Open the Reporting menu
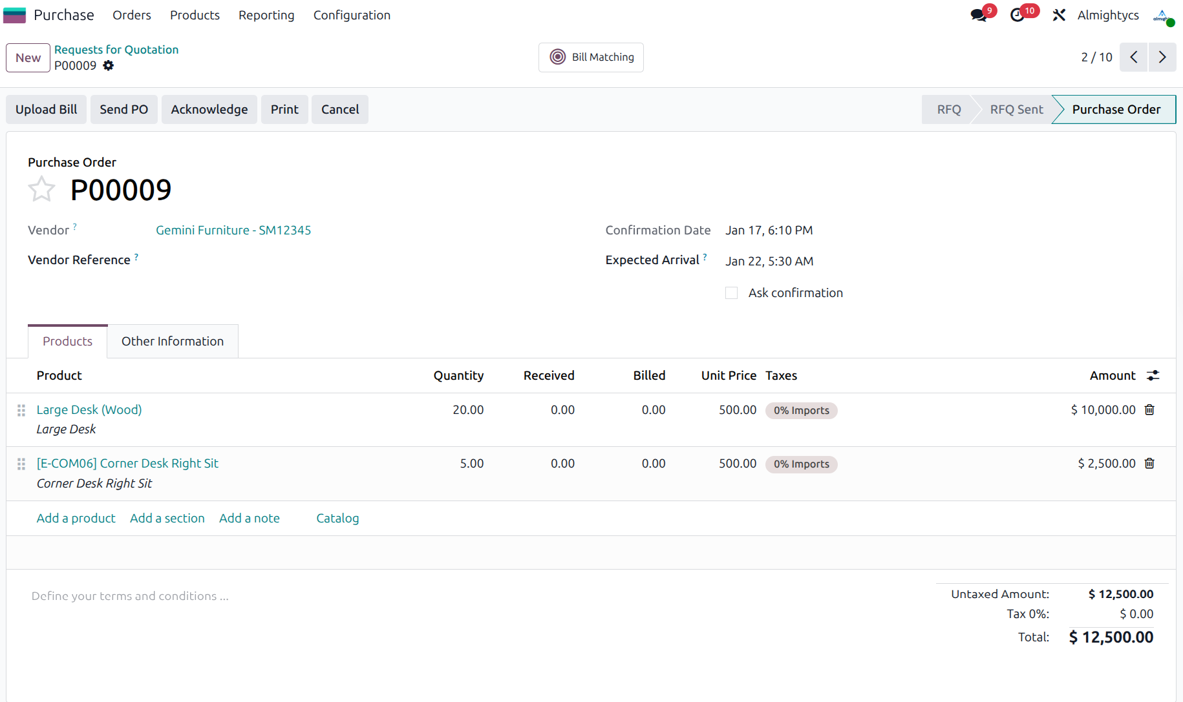The image size is (1183, 702). (x=266, y=15)
